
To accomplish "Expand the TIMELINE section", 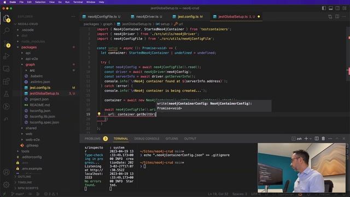I will click(x=25, y=182).
